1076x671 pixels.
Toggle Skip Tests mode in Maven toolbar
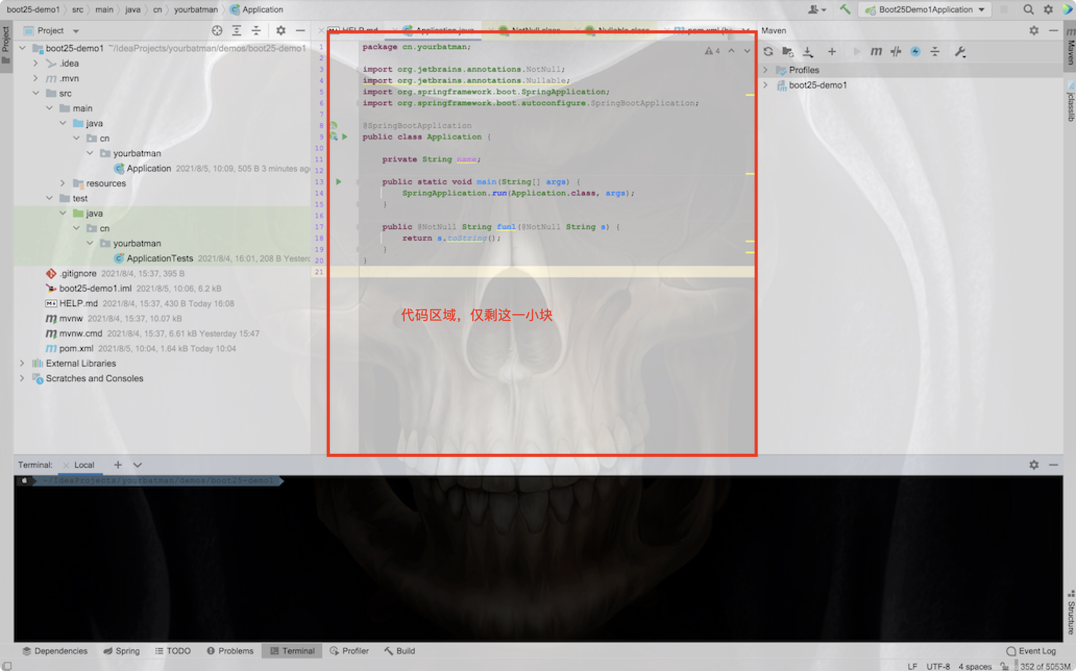click(x=915, y=52)
